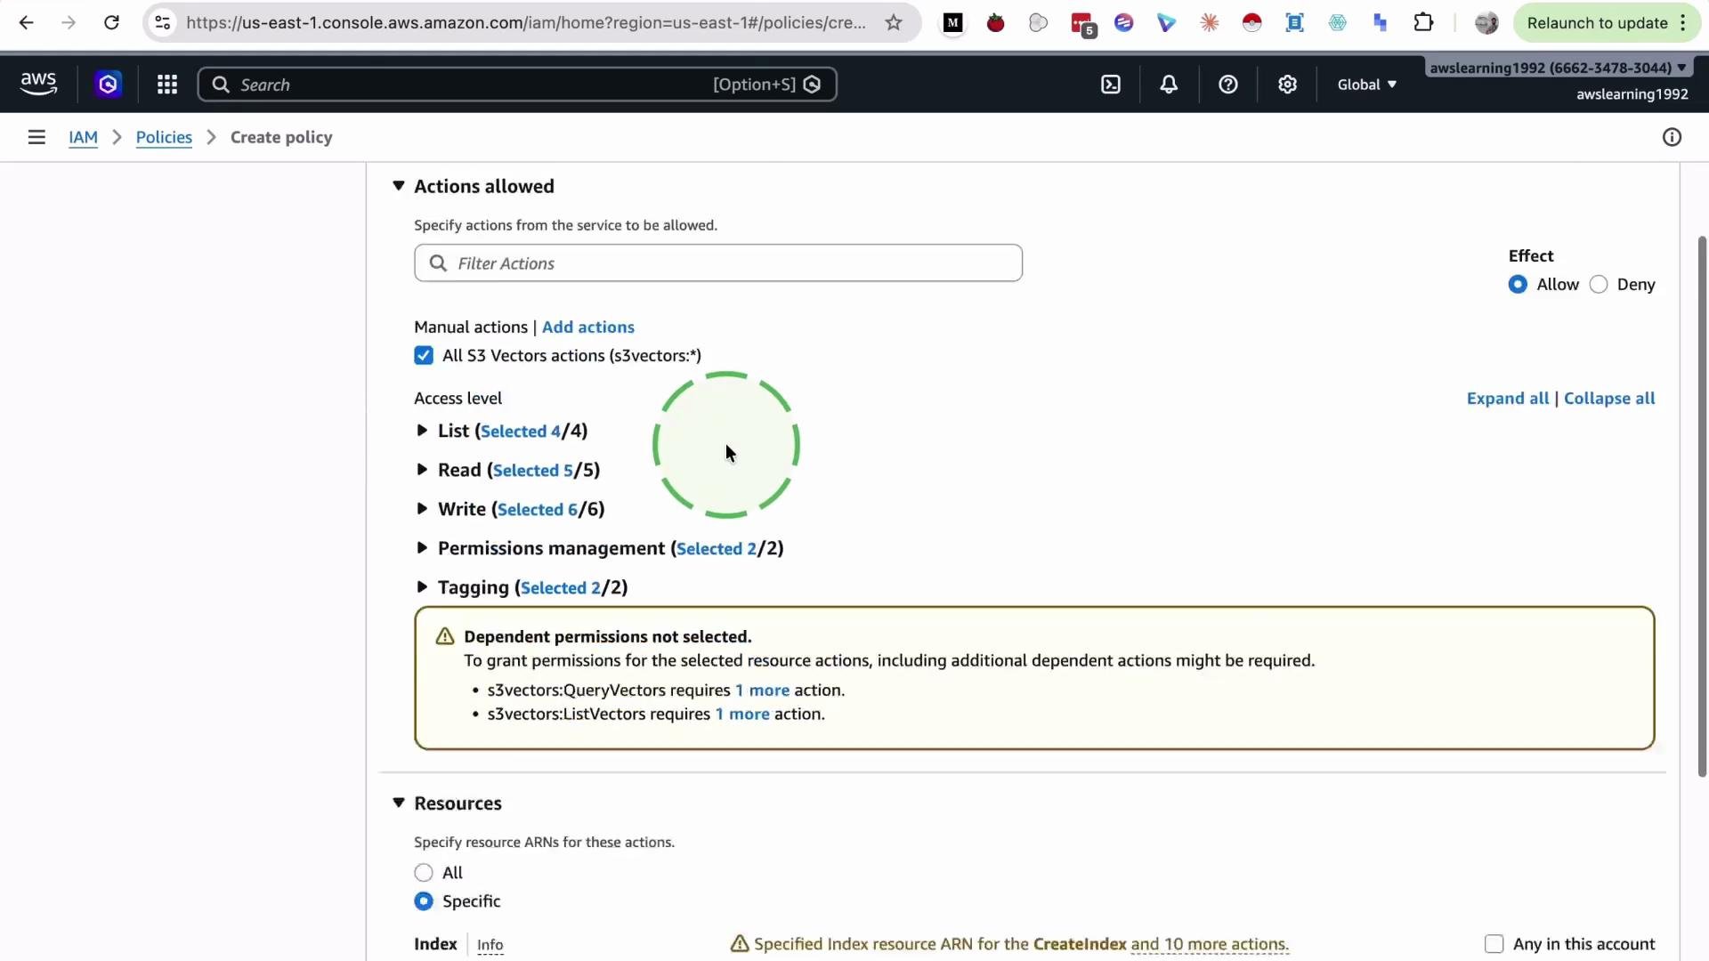Bookmark this page with the star icon

pos(894,23)
